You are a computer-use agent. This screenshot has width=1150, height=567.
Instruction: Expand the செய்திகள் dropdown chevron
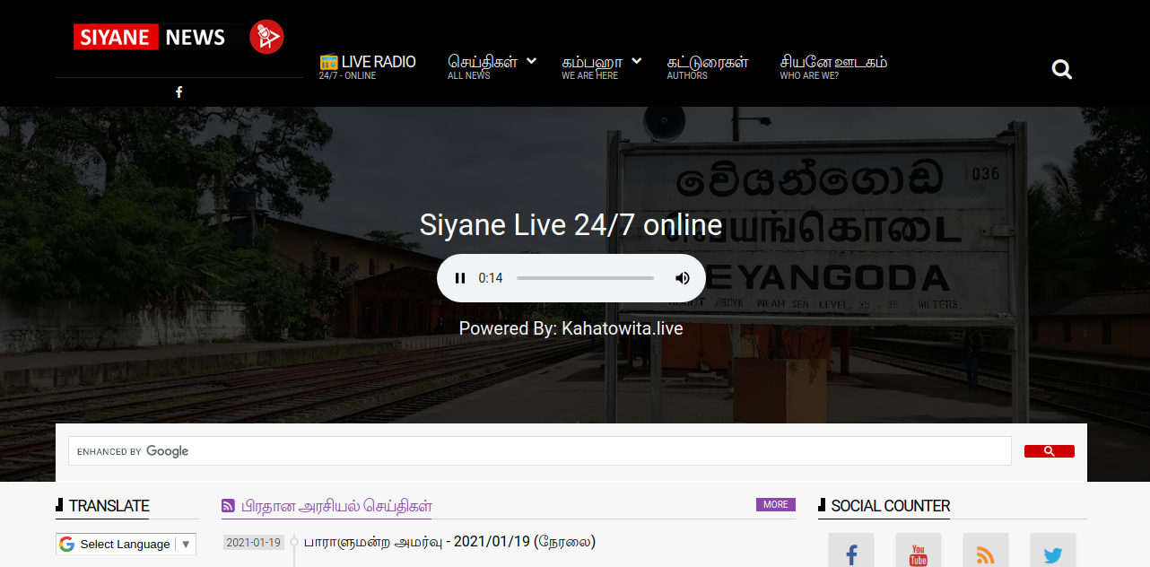531,61
